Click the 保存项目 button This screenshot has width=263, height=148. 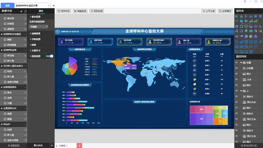[x=63, y=11]
